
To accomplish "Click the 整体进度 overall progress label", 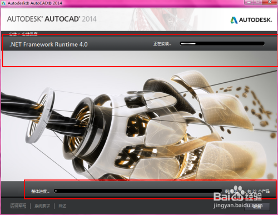I will tap(40, 191).
